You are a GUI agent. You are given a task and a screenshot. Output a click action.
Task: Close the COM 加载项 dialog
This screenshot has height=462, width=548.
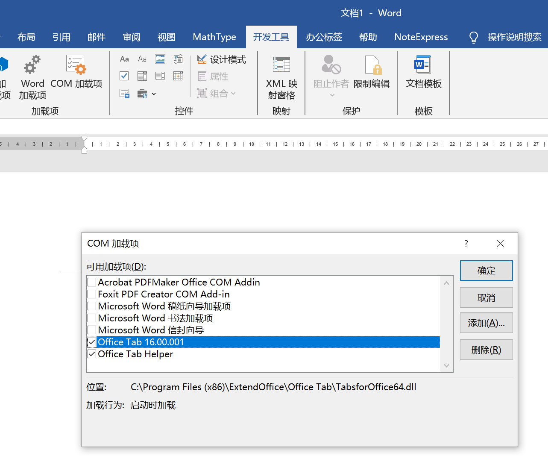click(x=500, y=244)
